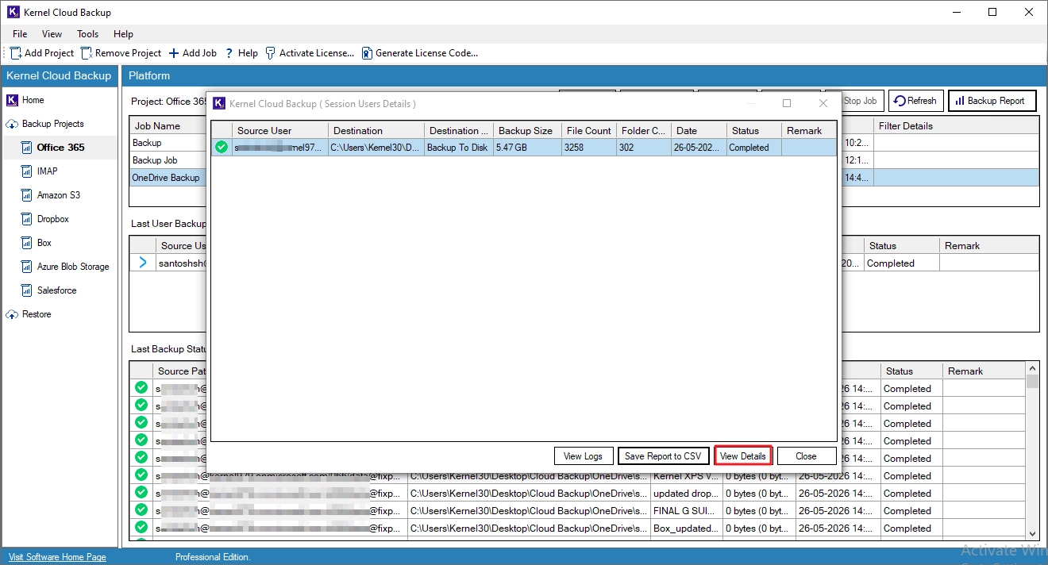Select the OneDrive Backup job row
Screen dimensions: 1048x565
168,178
